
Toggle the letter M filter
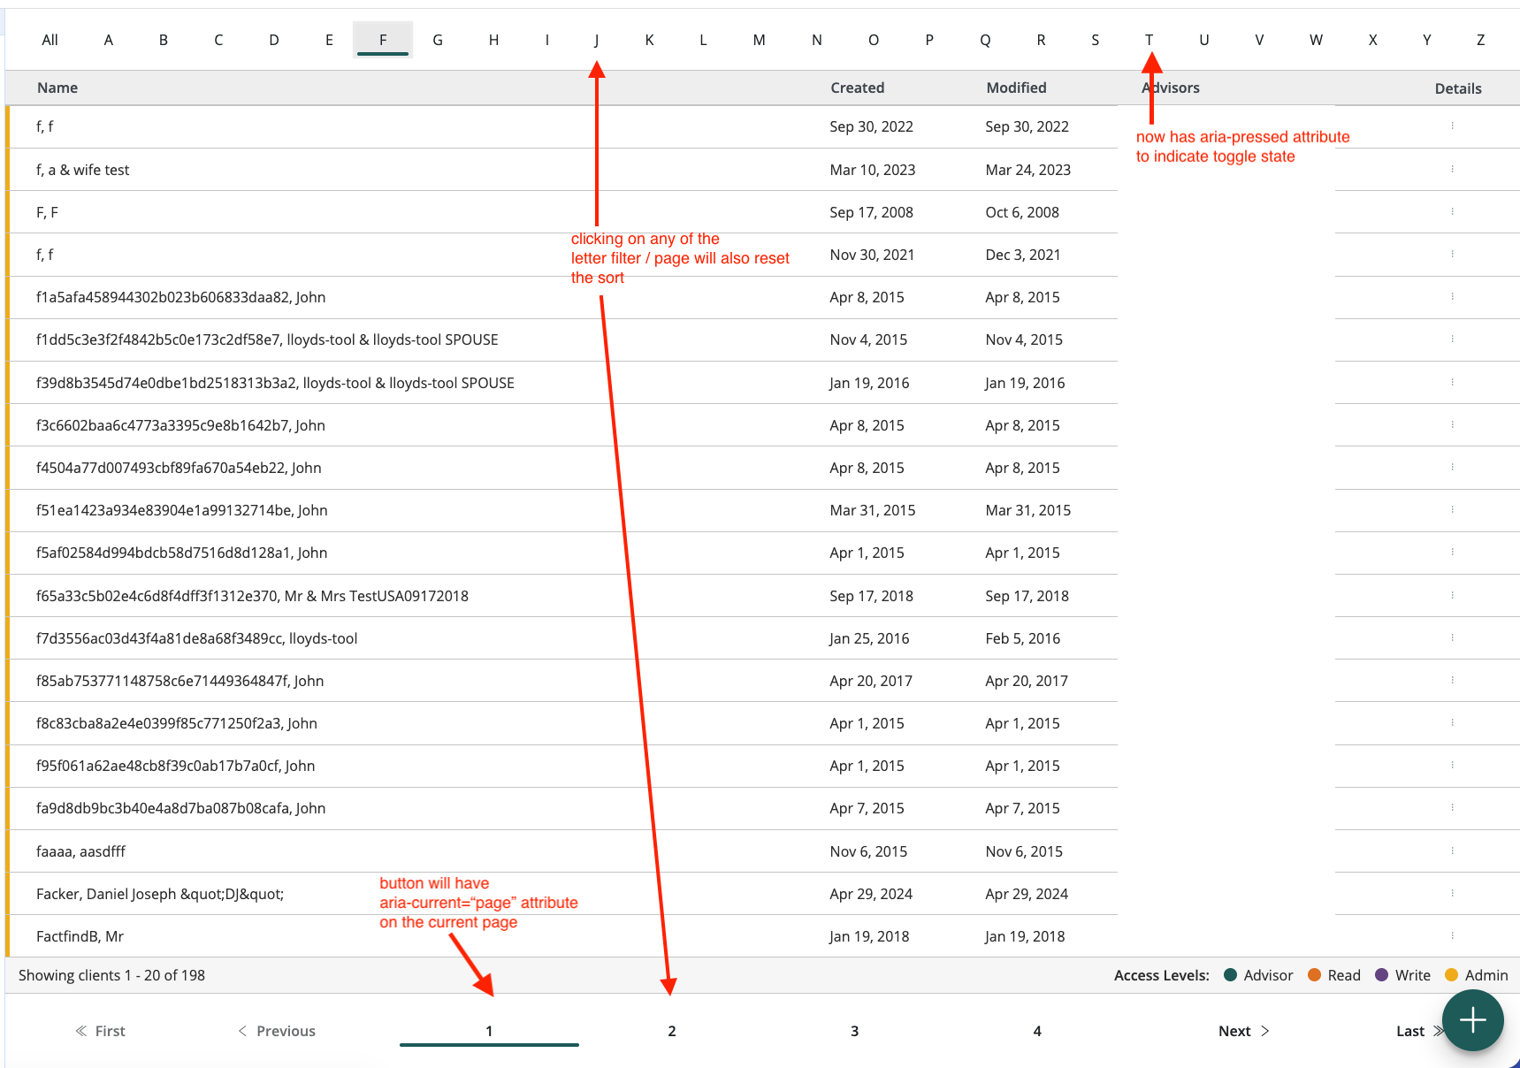759,40
